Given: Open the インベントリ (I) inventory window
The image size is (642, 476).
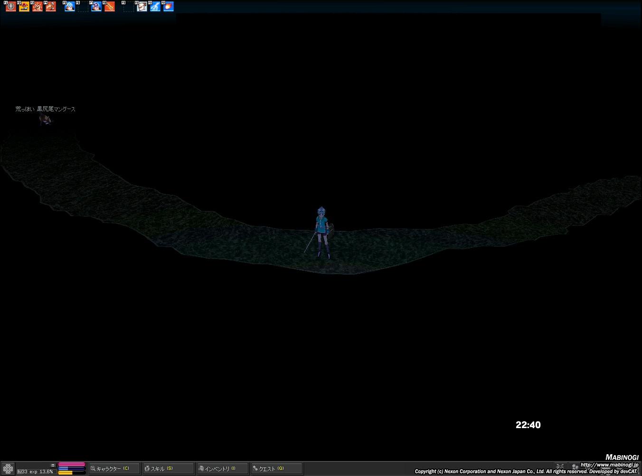Looking at the screenshot, I should 222,468.
